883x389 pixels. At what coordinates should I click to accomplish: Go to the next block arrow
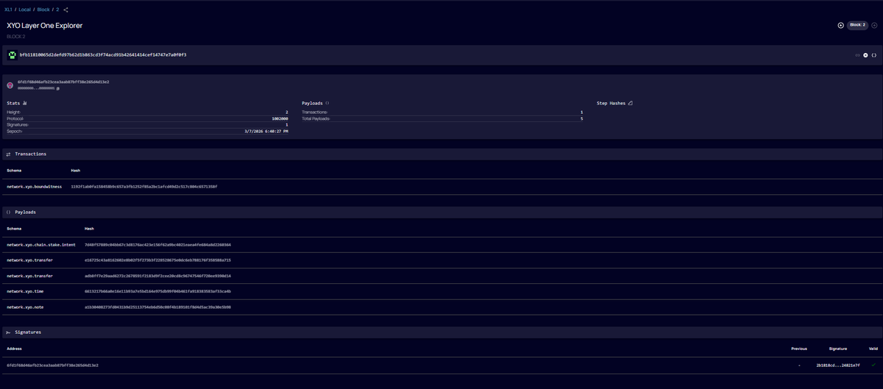pyautogui.click(x=876, y=25)
